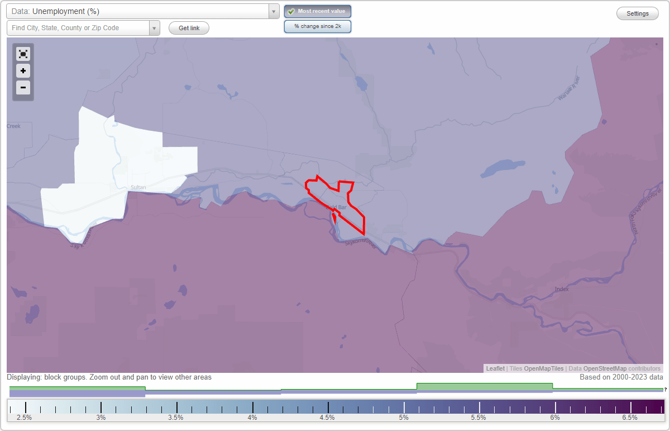Open the Settings button
Screen dimensions: 670x431
point(638,14)
